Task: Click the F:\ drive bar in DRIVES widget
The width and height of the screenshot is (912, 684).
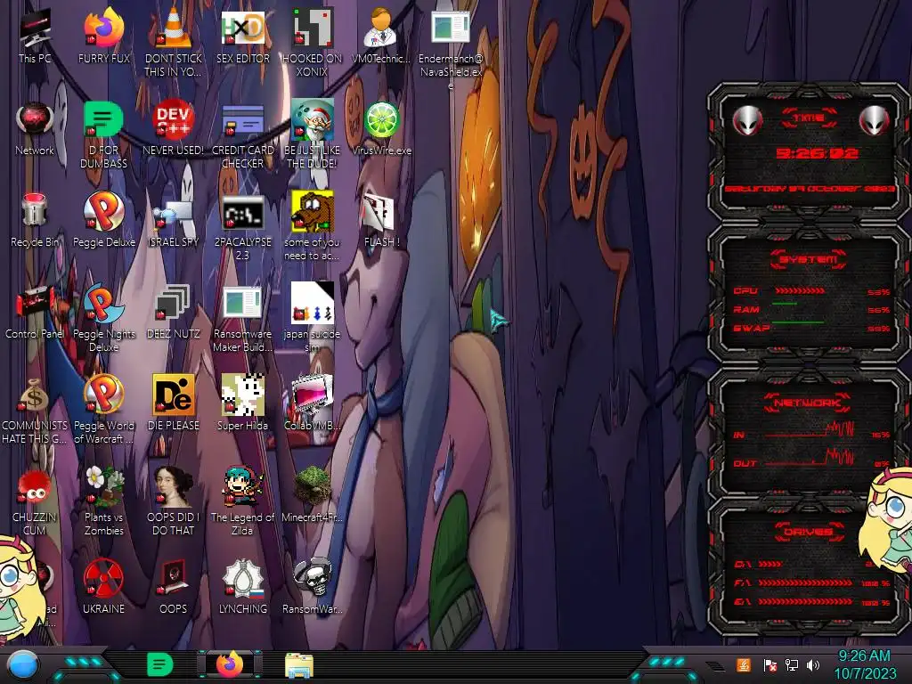Action: click(x=805, y=582)
